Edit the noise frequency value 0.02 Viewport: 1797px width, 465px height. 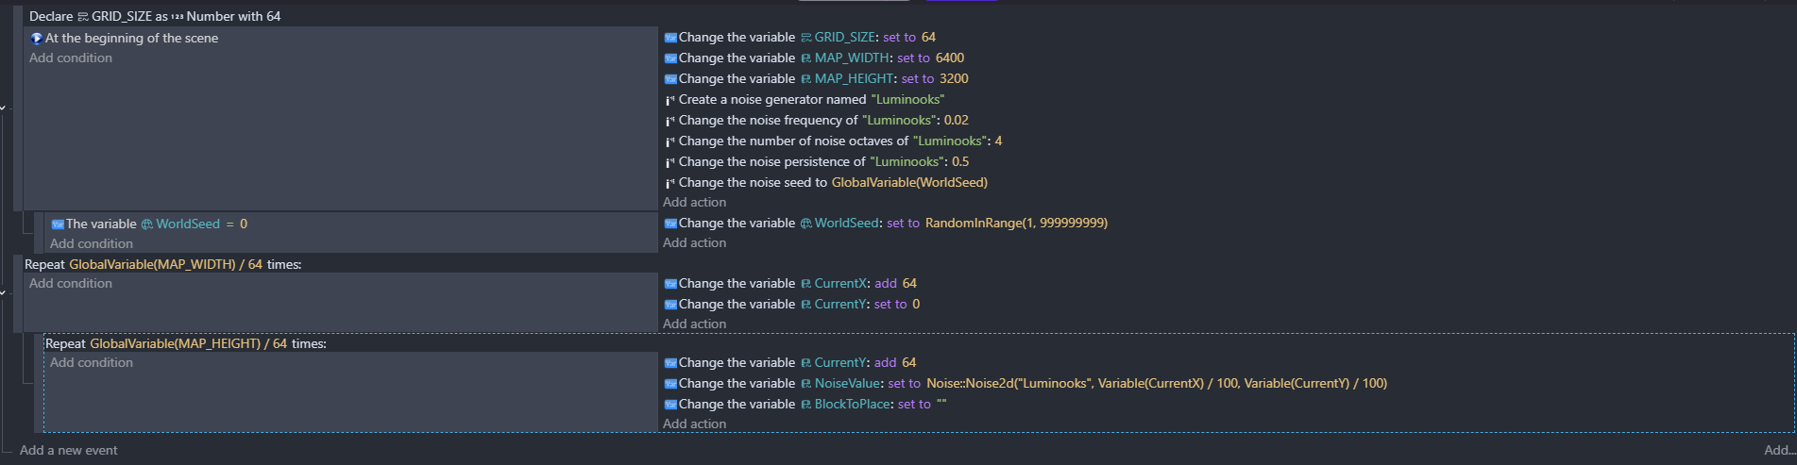click(x=956, y=120)
